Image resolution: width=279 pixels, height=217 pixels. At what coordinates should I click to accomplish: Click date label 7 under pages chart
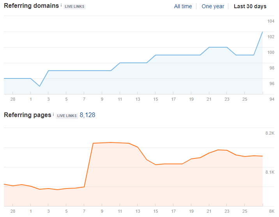[x=84, y=211]
